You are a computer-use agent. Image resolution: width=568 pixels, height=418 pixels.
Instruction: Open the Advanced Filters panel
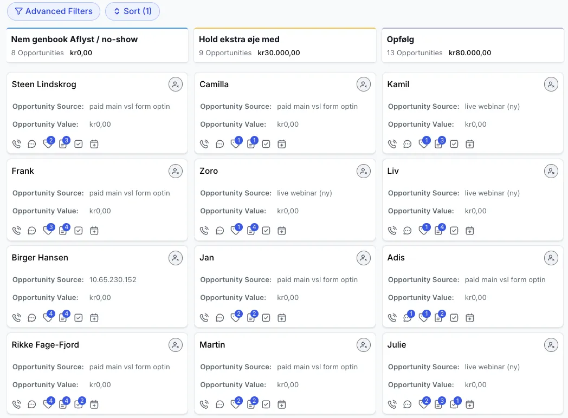pos(54,11)
